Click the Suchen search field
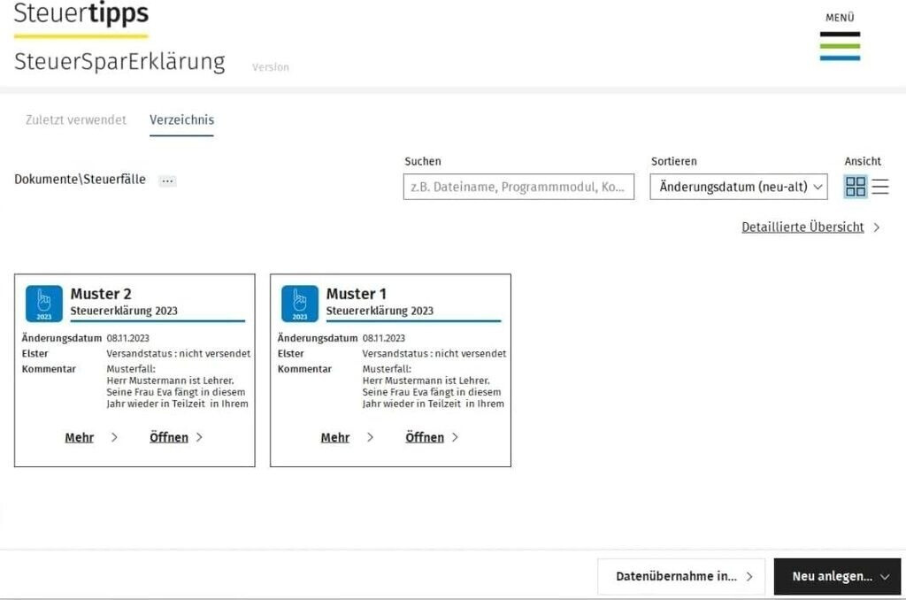This screenshot has height=600, width=906. [518, 187]
